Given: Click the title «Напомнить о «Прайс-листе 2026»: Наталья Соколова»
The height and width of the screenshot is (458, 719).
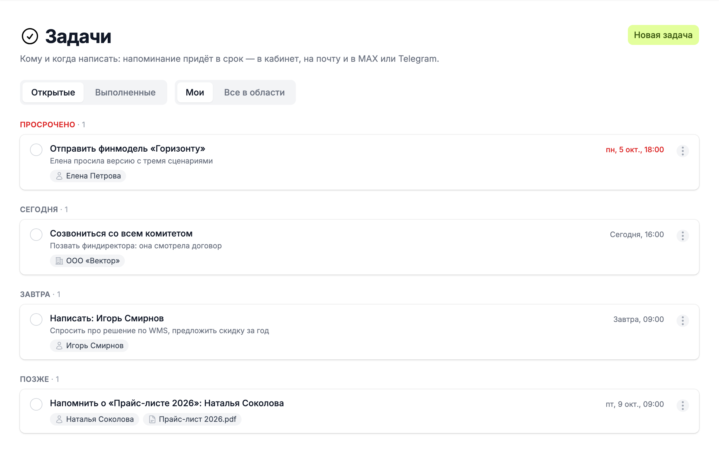Looking at the screenshot, I should [167, 403].
